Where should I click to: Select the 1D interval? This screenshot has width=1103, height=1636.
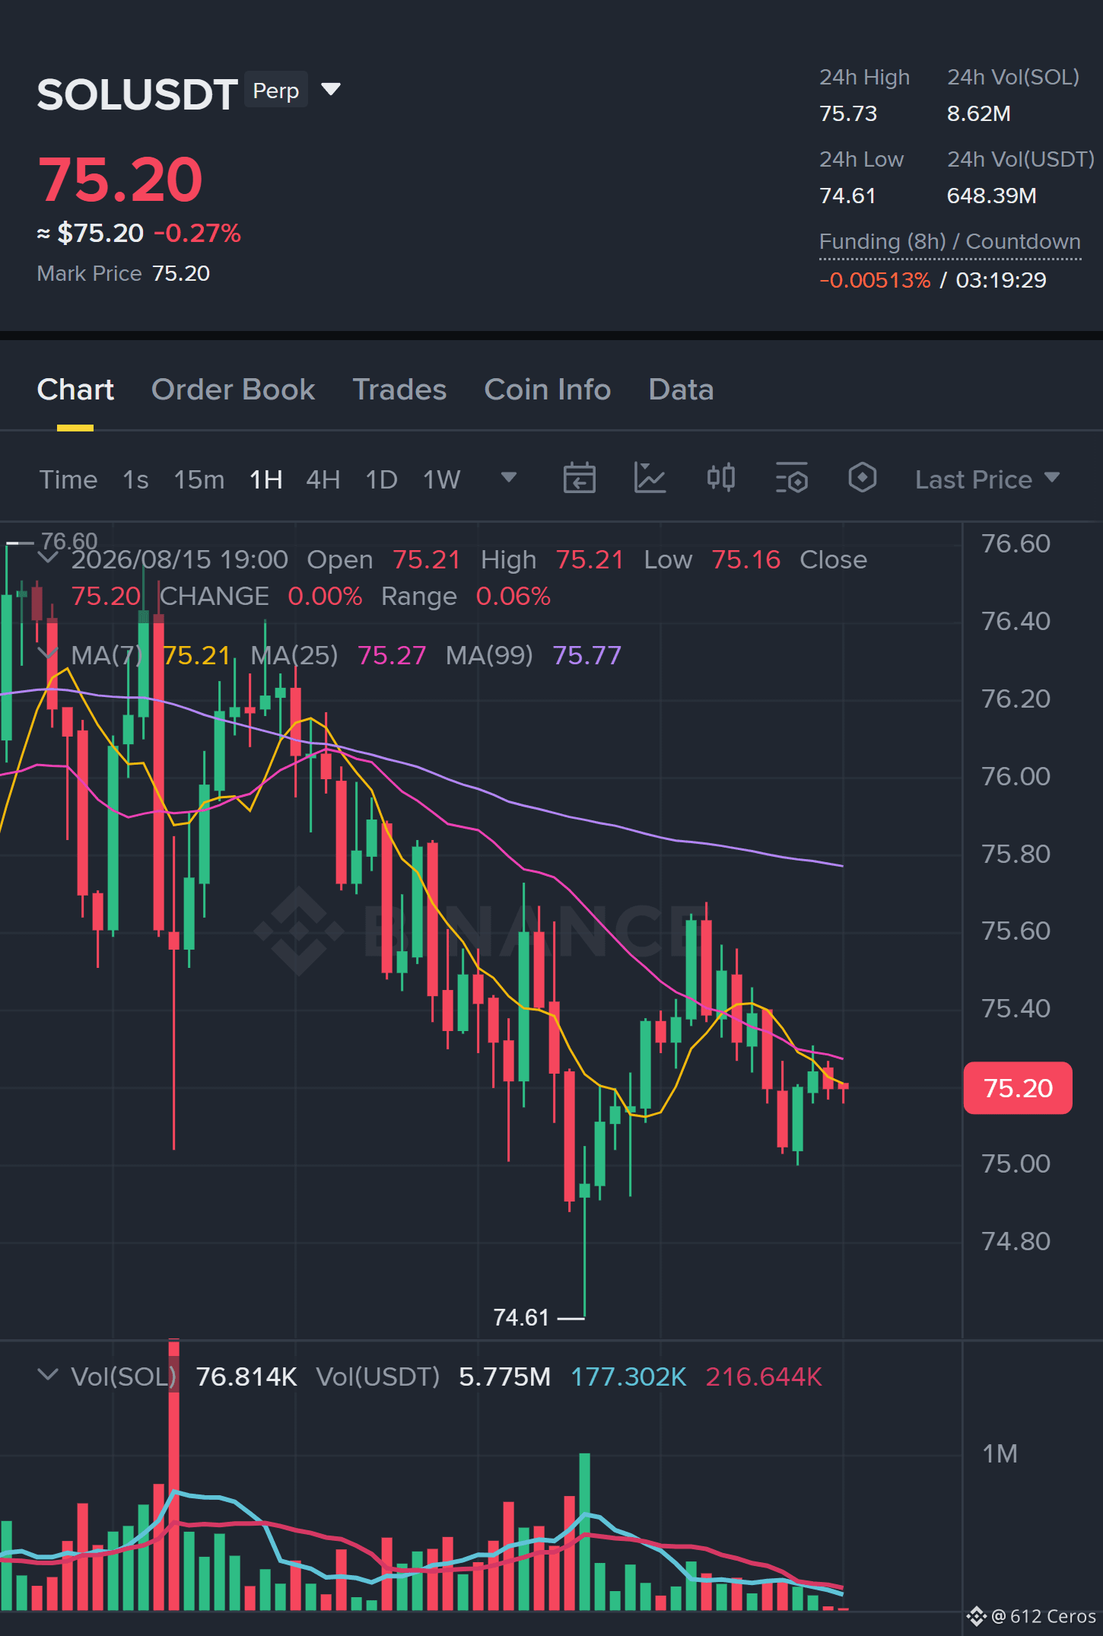(x=381, y=479)
